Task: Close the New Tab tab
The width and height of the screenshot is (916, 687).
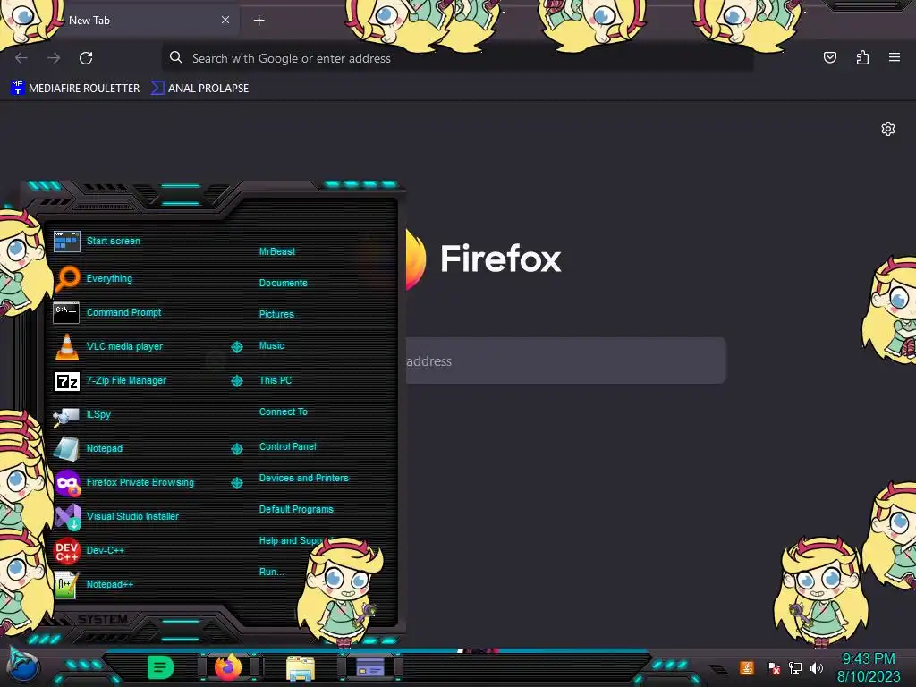Action: point(225,20)
